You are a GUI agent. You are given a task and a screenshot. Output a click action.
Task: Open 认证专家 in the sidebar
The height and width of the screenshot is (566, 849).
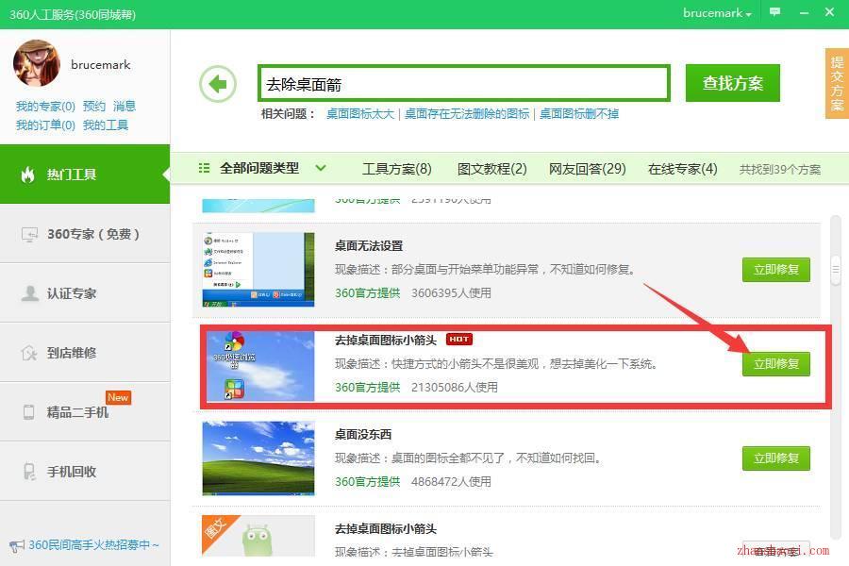click(x=85, y=293)
